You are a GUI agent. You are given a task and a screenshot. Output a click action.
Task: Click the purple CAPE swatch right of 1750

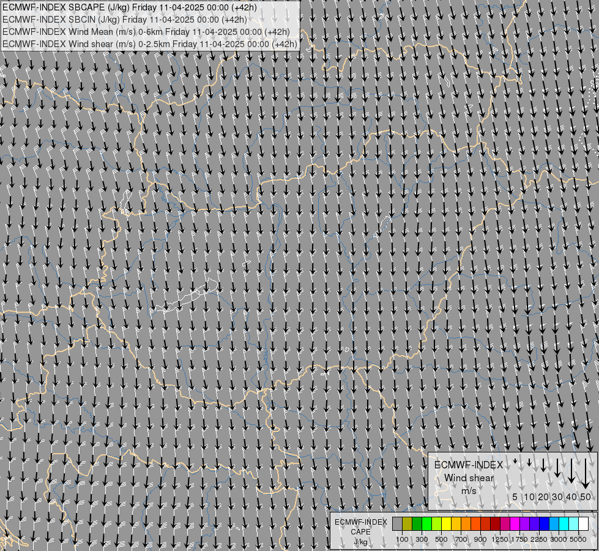click(x=524, y=524)
